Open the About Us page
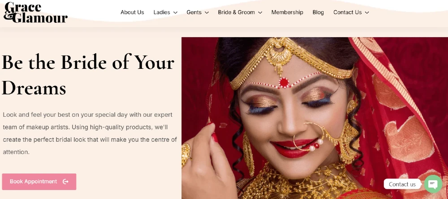 tap(132, 12)
